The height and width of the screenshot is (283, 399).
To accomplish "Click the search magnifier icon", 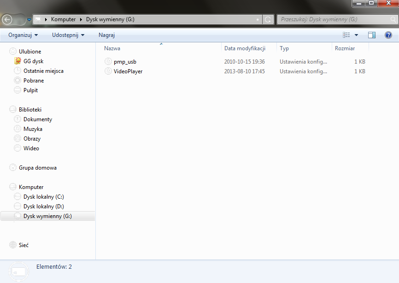I will click(x=393, y=19).
